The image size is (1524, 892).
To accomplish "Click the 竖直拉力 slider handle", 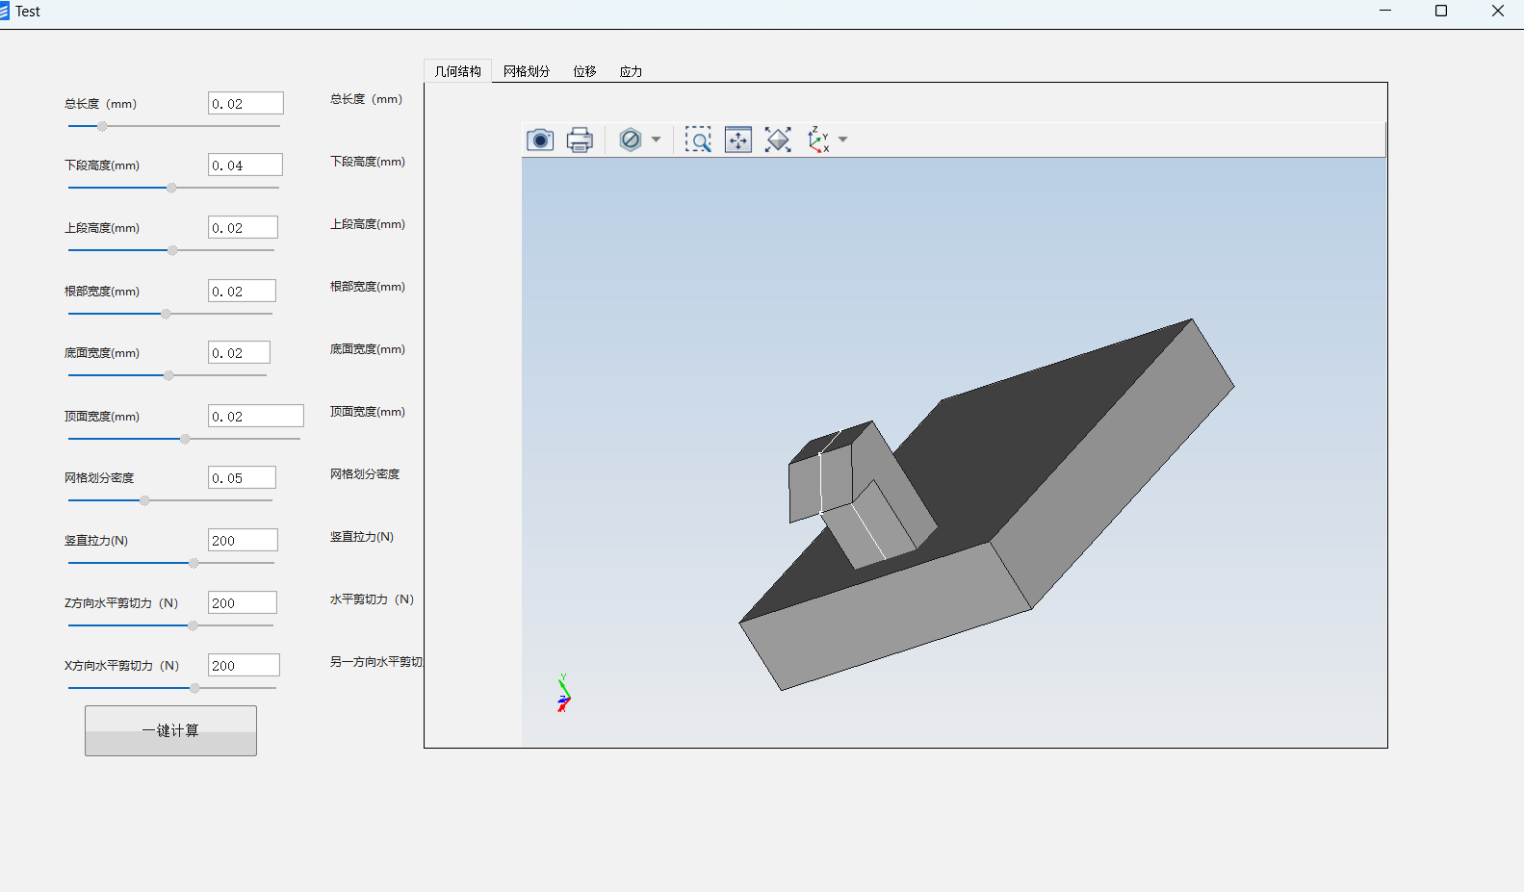I will click(x=194, y=563).
